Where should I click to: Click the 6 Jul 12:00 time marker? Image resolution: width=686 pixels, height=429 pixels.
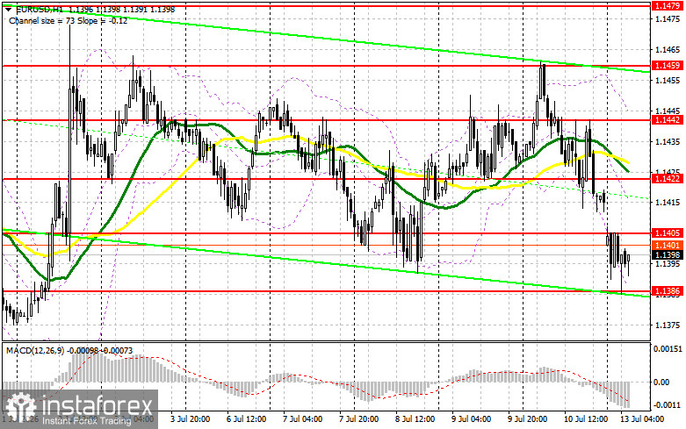pos(246,419)
